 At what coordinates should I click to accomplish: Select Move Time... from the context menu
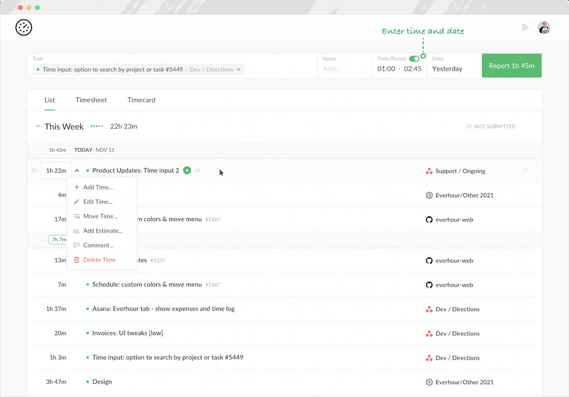99,216
